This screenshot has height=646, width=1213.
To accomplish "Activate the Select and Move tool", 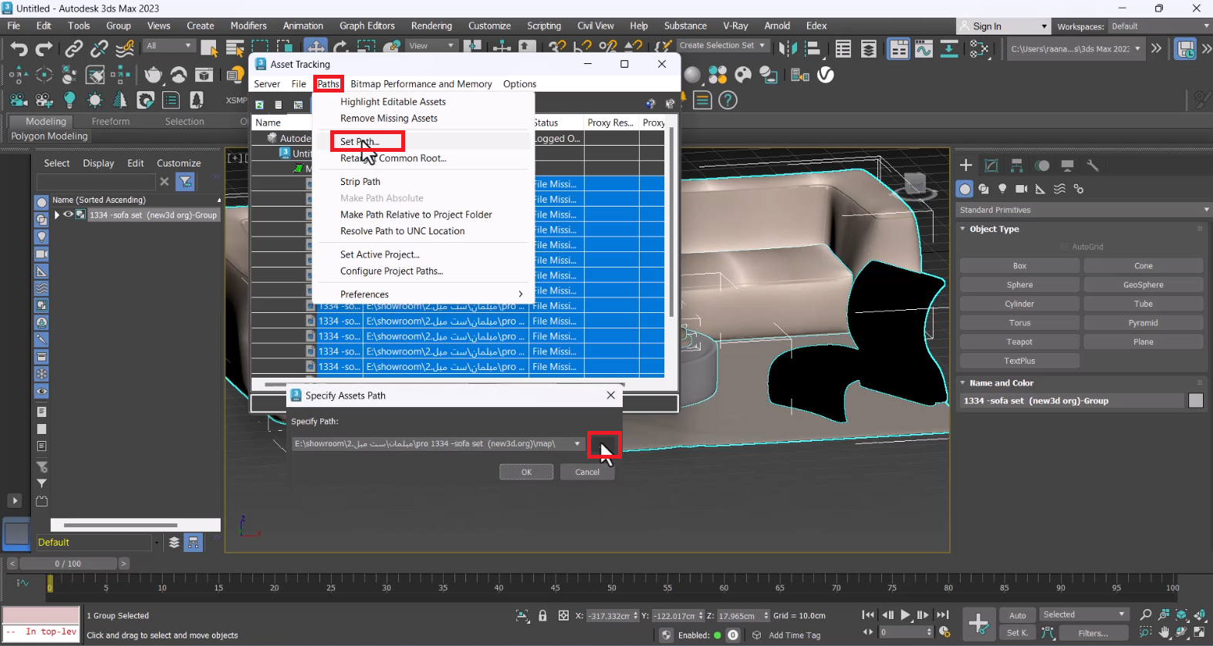I will click(315, 46).
